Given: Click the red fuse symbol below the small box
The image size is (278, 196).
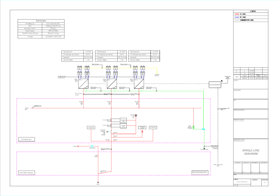Looking at the screenshot, I should tap(142, 132).
